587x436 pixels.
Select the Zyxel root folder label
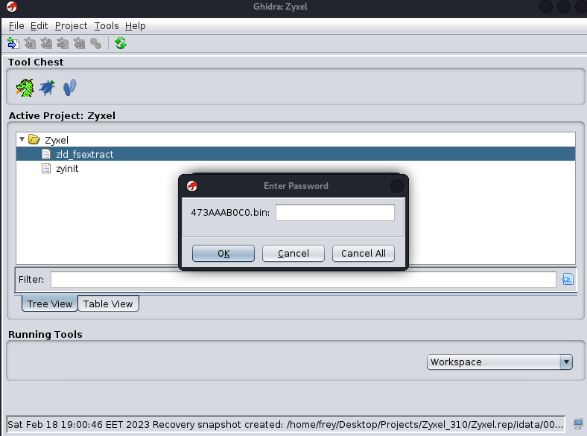[x=57, y=140]
